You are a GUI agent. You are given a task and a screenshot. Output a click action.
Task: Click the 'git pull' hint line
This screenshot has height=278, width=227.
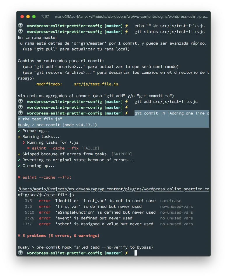coord(76,49)
